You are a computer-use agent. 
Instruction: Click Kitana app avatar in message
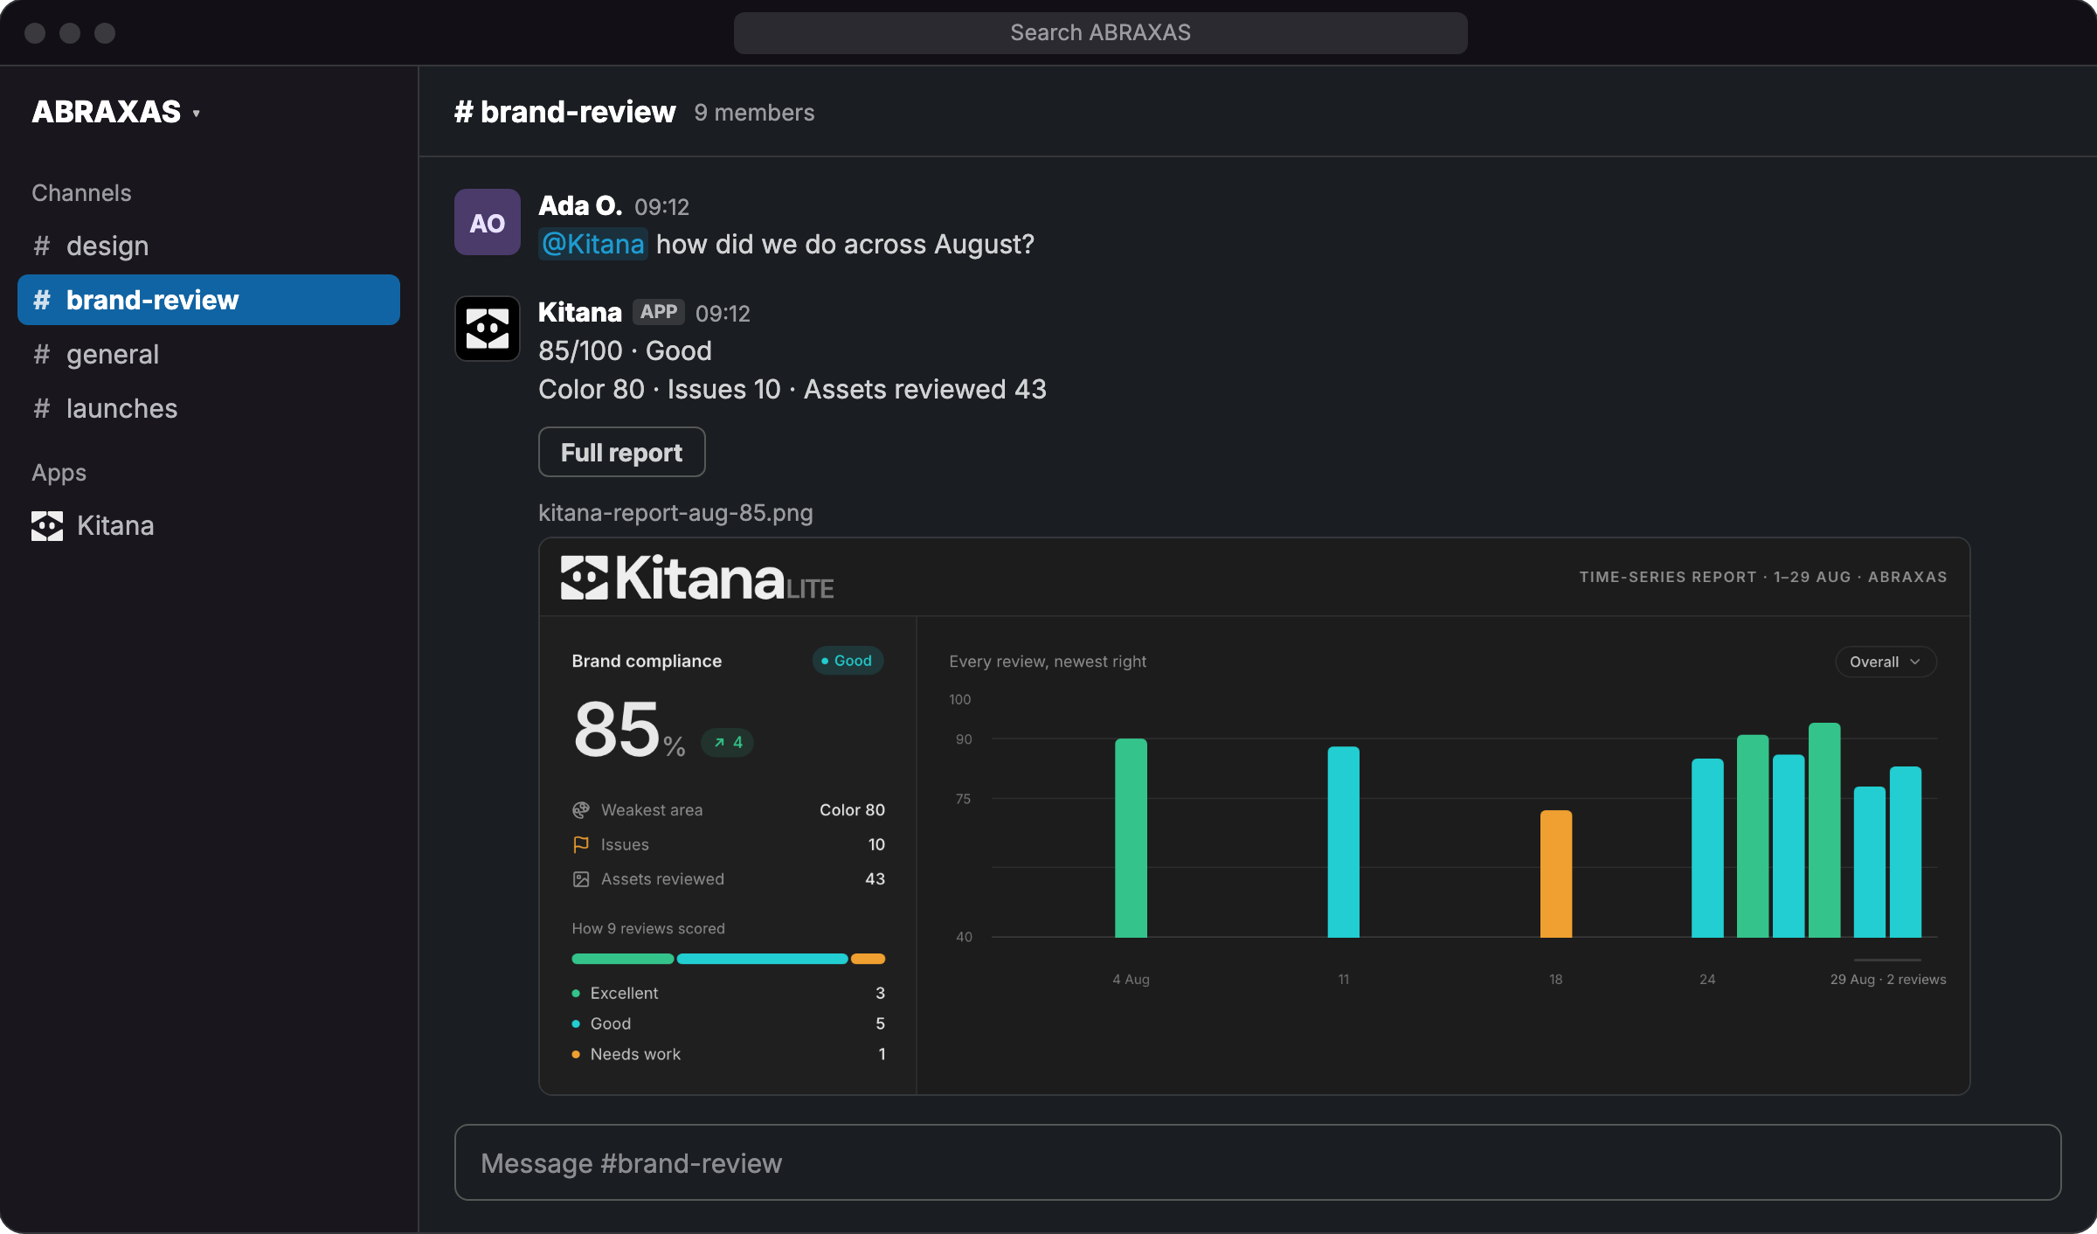(488, 329)
